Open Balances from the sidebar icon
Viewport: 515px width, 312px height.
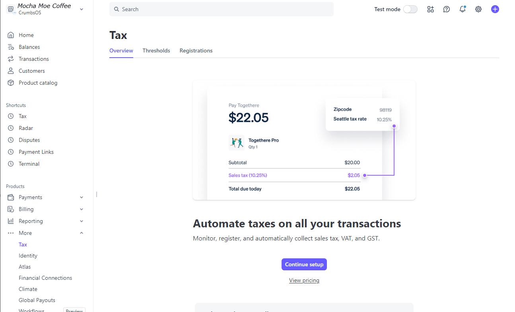pyautogui.click(x=11, y=47)
